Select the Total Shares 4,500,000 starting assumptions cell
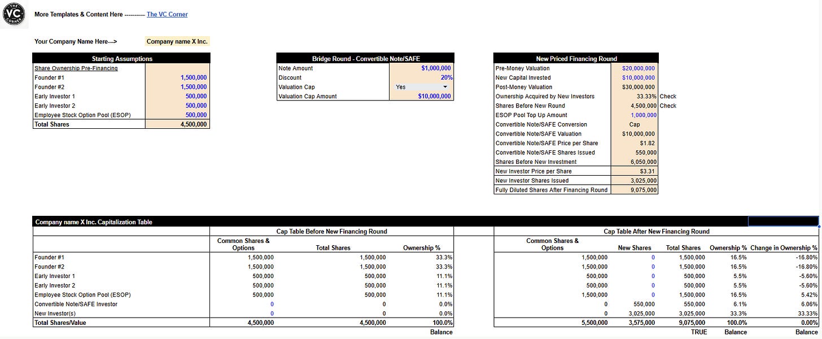This screenshot has width=822, height=339. coord(177,124)
